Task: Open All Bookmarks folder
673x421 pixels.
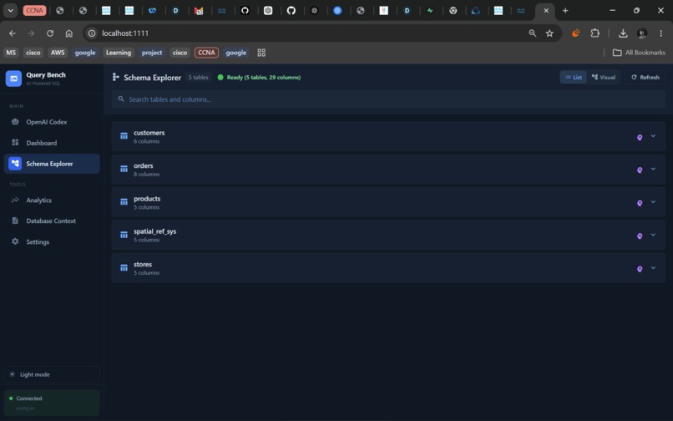Action: (639, 53)
